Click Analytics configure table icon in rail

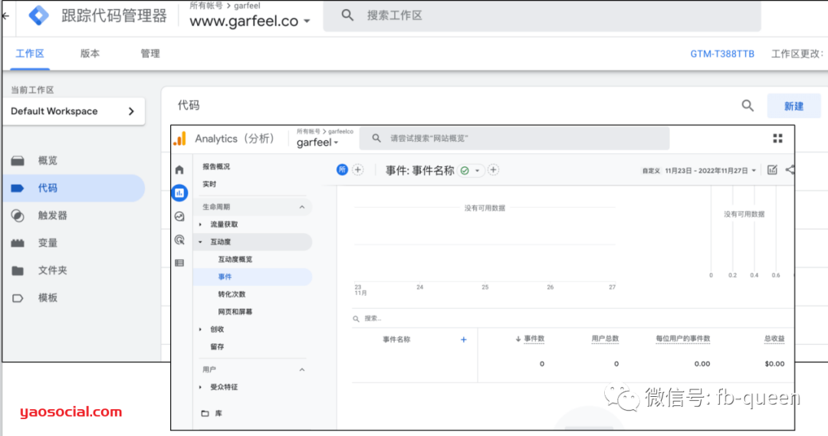tap(179, 263)
